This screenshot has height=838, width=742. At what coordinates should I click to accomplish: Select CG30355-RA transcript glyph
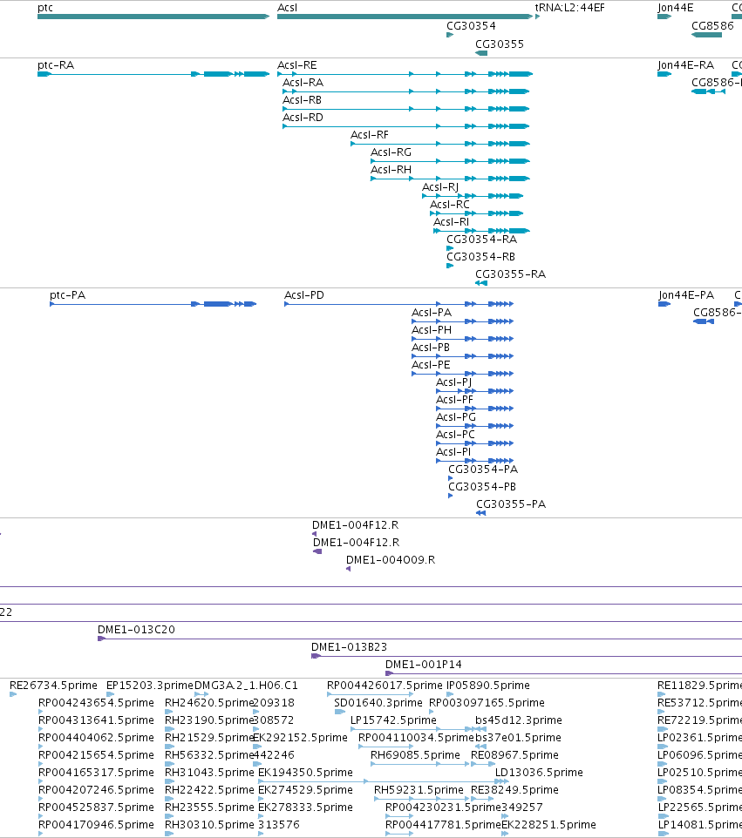[481, 283]
